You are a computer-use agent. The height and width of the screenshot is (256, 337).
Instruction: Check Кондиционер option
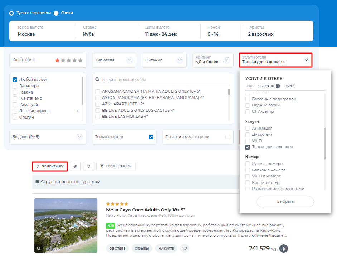click(x=247, y=182)
